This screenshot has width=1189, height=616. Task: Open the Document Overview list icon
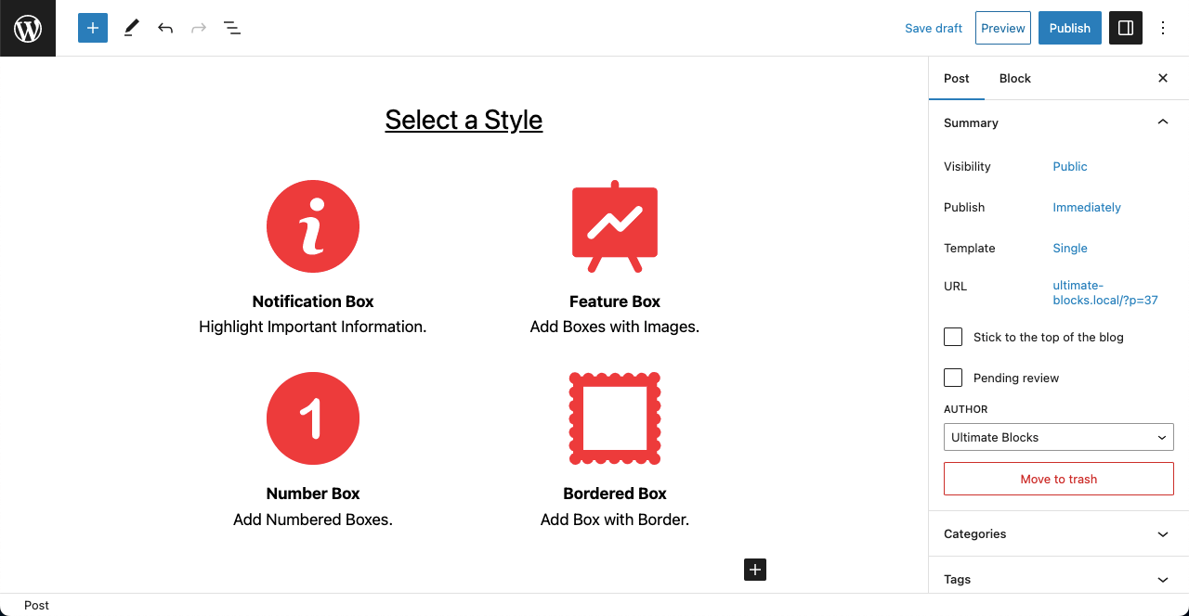point(232,28)
